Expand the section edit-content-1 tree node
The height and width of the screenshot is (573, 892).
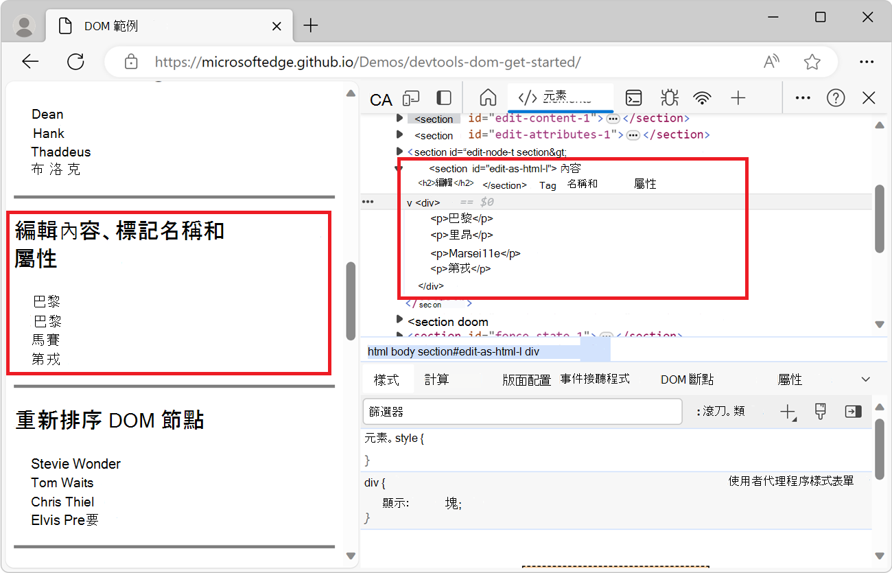point(400,118)
